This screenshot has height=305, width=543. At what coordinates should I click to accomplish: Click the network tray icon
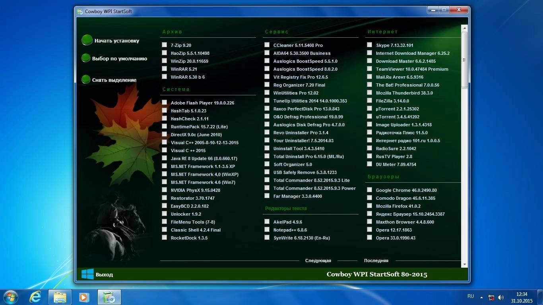(x=492, y=297)
